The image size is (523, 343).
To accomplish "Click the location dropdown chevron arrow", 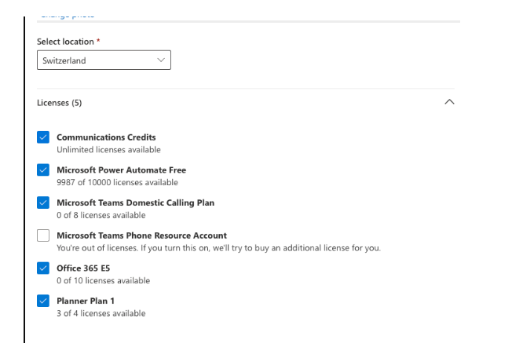I will (161, 60).
